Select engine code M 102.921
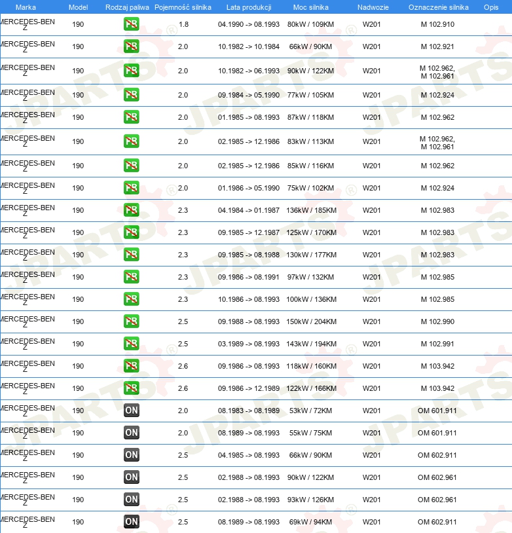This screenshot has height=533, width=512. (x=437, y=46)
